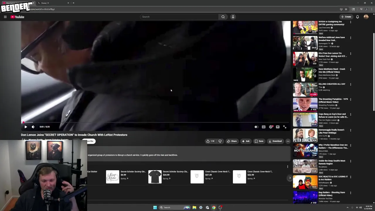The width and height of the screenshot is (375, 211).
Task: Open the YouTube hamburger guide menu
Action: tap(5, 17)
